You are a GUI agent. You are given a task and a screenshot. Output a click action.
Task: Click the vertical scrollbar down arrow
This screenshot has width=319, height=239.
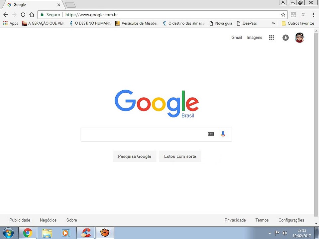(x=316, y=224)
